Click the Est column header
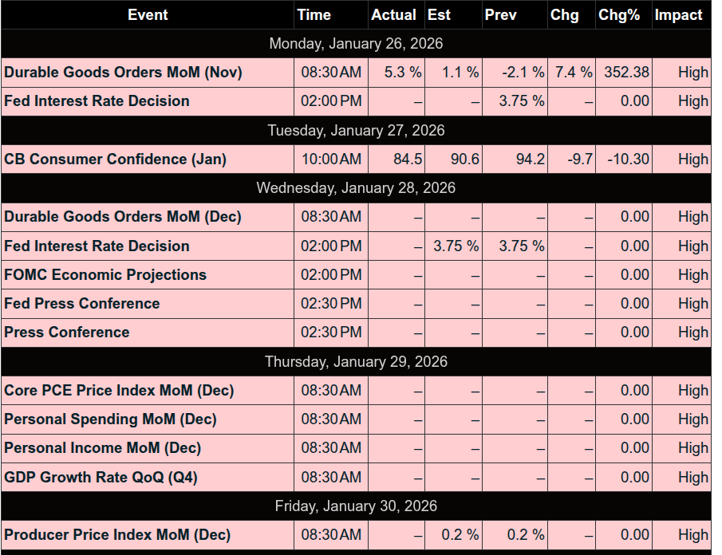This screenshot has width=722, height=555. tap(439, 15)
